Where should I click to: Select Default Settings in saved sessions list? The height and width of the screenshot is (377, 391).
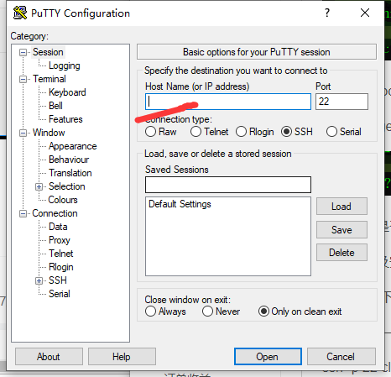tap(180, 204)
